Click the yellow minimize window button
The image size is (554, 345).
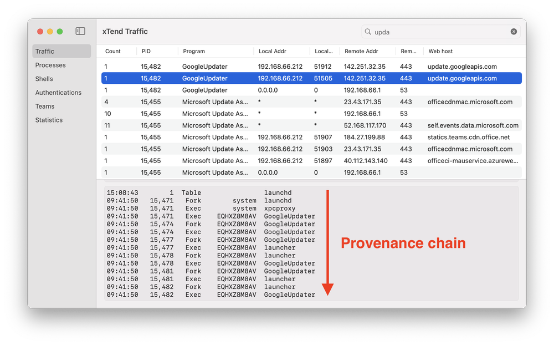50,32
